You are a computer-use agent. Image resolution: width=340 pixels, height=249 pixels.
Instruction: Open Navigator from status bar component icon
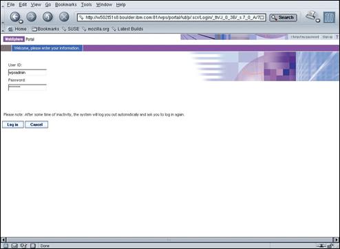click(x=6, y=246)
